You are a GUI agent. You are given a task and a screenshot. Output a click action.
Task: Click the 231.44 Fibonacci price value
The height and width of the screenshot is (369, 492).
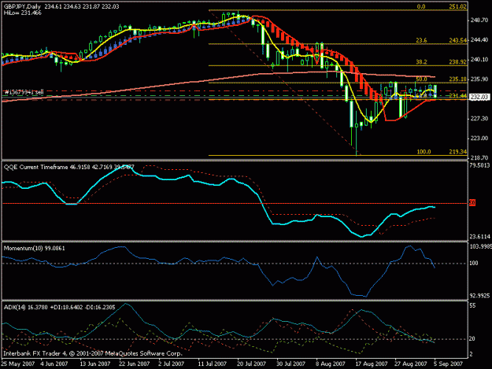(x=457, y=96)
